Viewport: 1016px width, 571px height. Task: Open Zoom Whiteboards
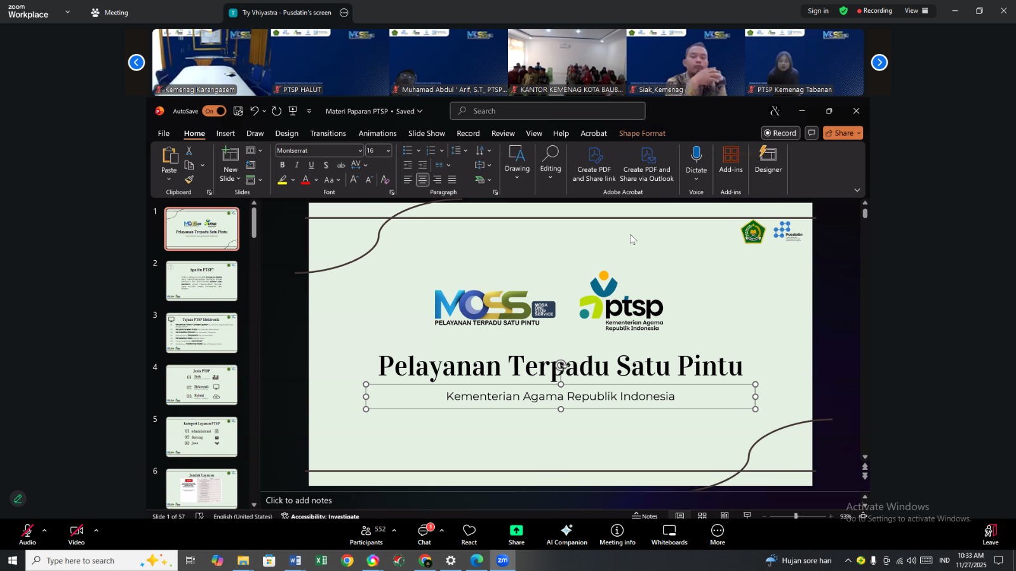pos(669,534)
